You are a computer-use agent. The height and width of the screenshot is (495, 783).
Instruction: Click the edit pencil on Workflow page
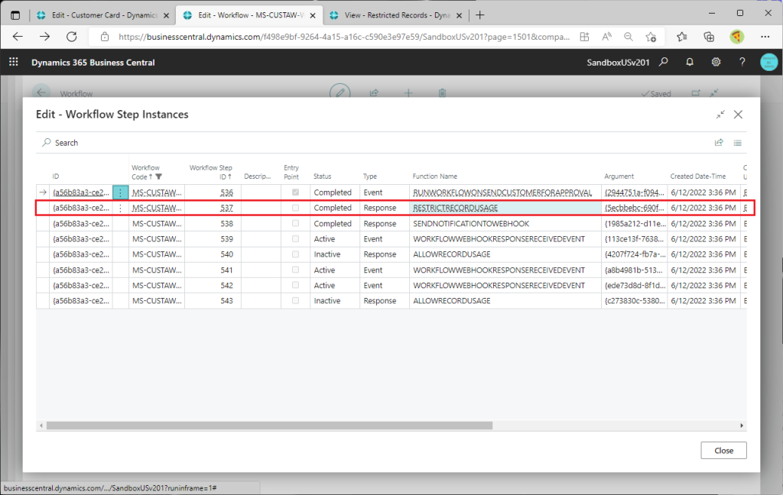click(x=340, y=93)
